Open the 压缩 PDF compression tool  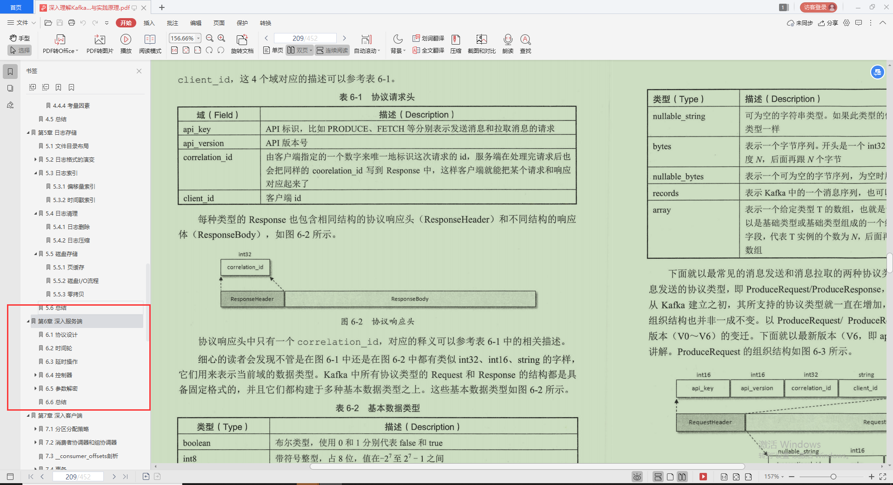click(x=455, y=44)
